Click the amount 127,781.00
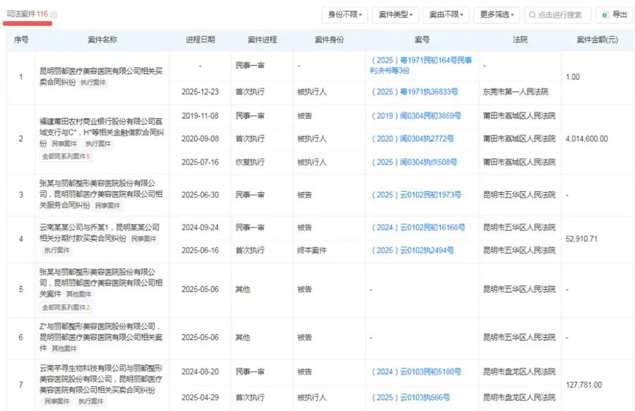This screenshot has height=411, width=635. 584,385
